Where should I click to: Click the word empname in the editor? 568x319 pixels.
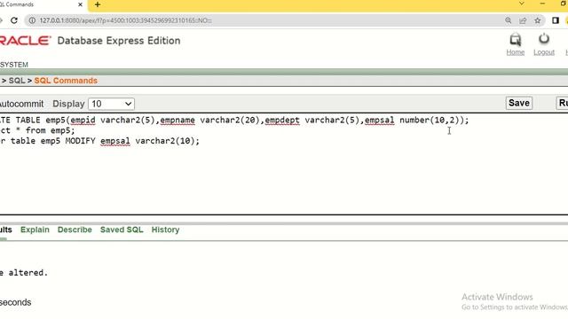pos(177,121)
